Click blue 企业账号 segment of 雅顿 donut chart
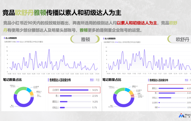Screen dimensions: 191x121 (x=29, y=90)
